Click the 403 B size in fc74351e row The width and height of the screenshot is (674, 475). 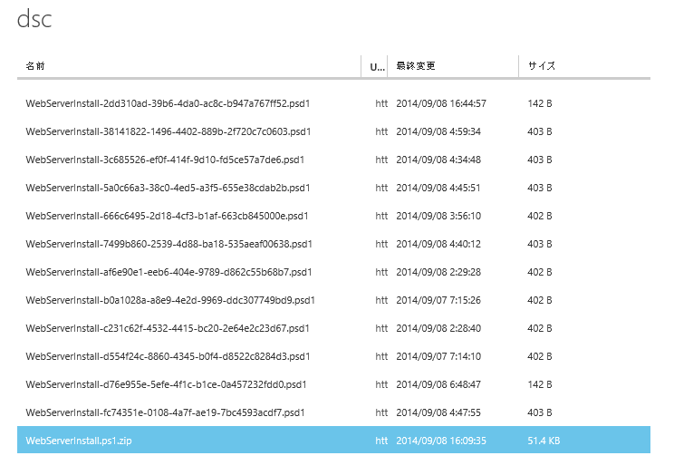click(x=540, y=412)
